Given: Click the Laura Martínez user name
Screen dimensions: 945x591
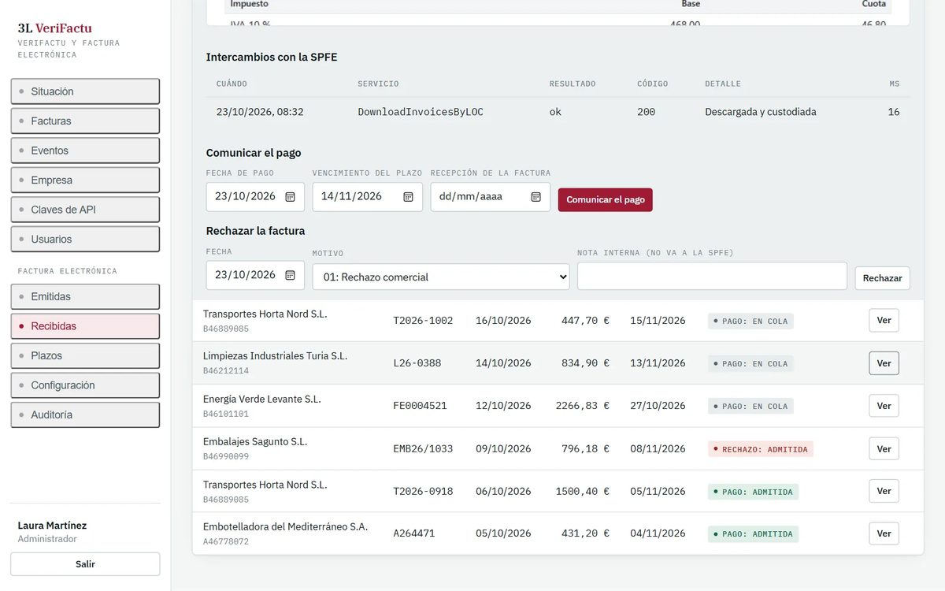Looking at the screenshot, I should pyautogui.click(x=52, y=526).
